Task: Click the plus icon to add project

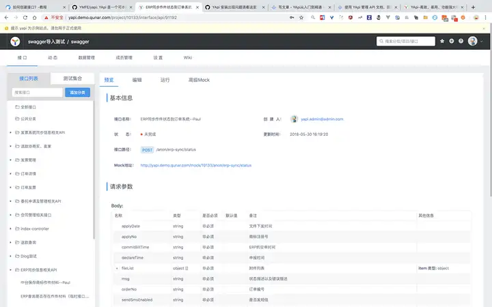Action: pos(451,41)
